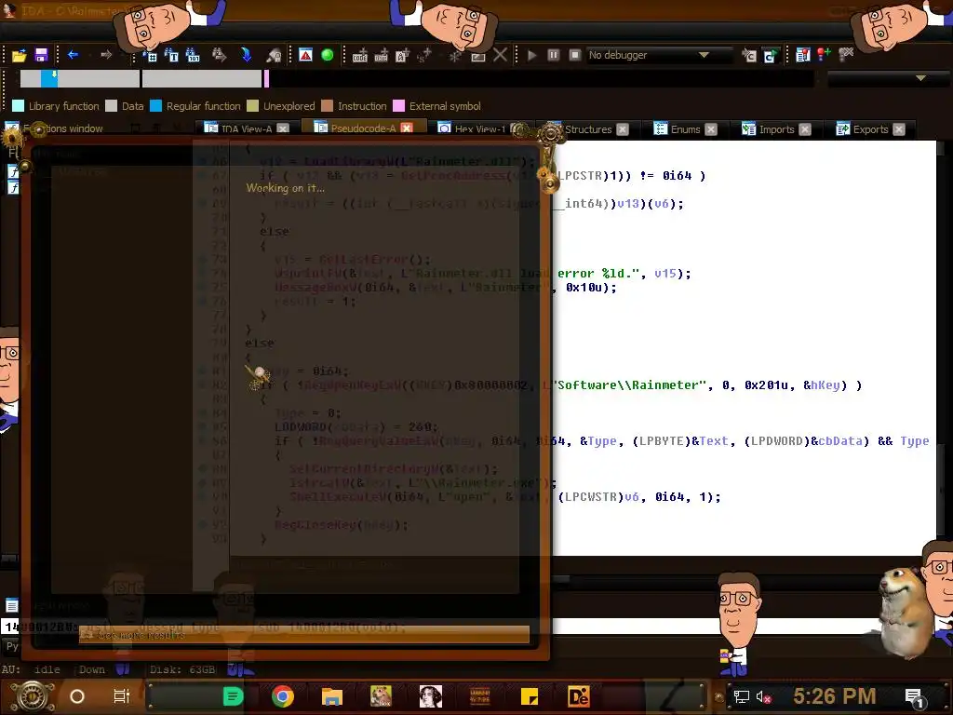Click the convert-to-code toolbar icon
The image size is (953, 715).
[360, 56]
